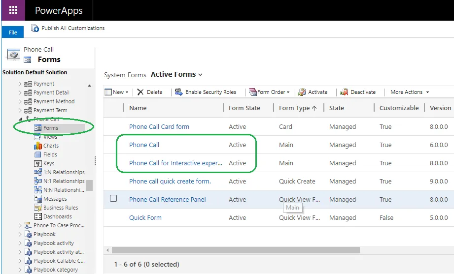Click the Payment entity icon in tree

tap(28, 84)
